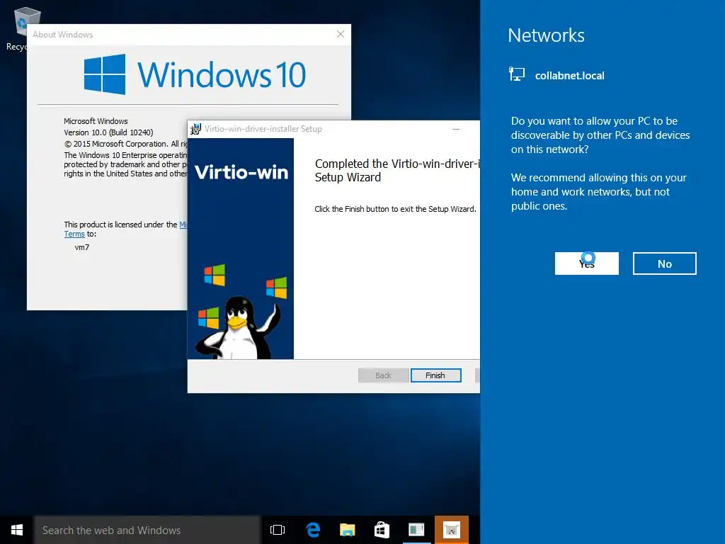Open the Terms link in About Windows
This screenshot has height=544, width=725.
pyautogui.click(x=74, y=234)
